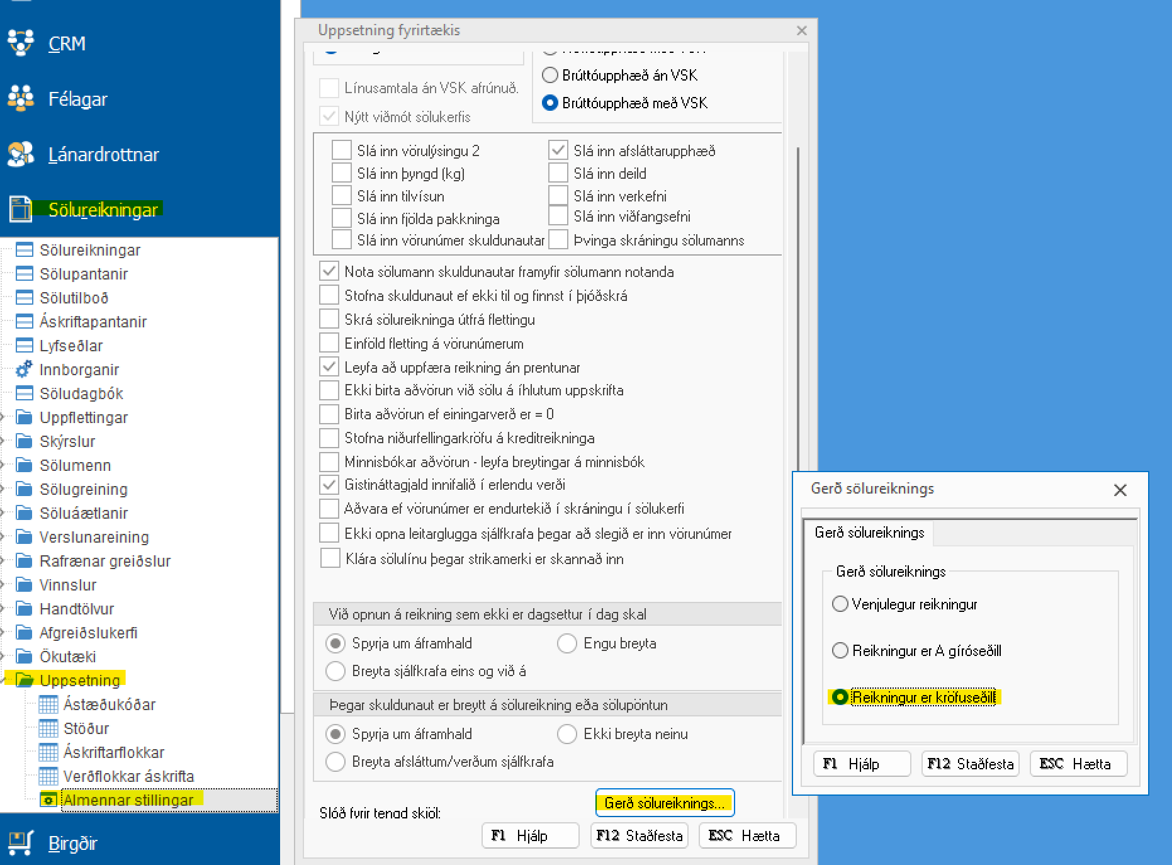
Task: Select the Birgðir shopping cart icon
Action: (x=21, y=842)
